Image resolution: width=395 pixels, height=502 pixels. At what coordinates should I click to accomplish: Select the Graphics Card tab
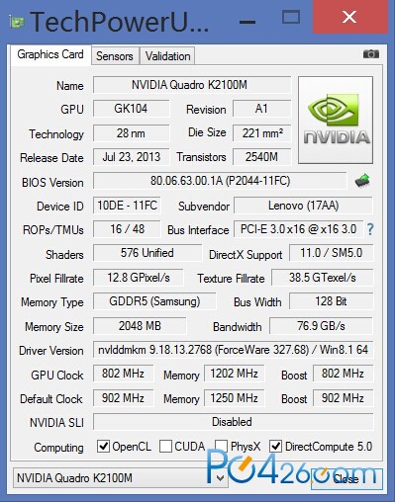click(50, 54)
